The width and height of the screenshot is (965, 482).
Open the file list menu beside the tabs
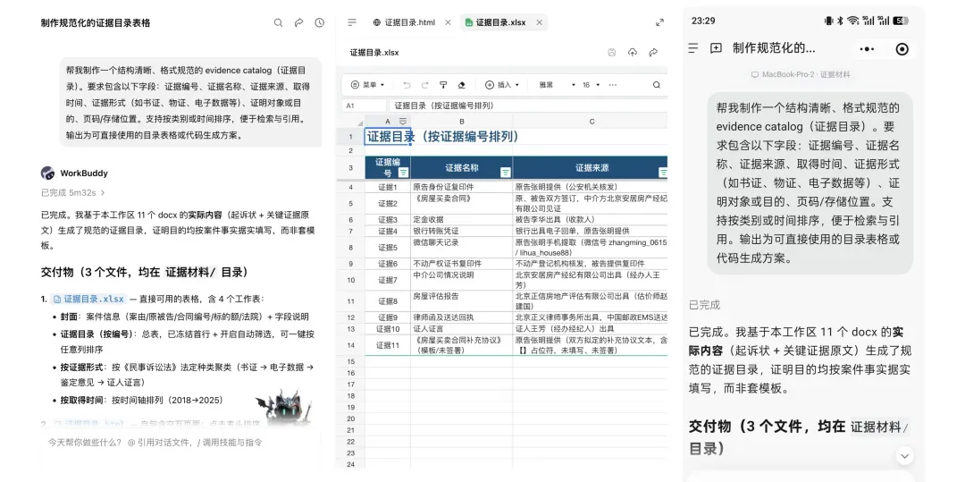pos(352,22)
